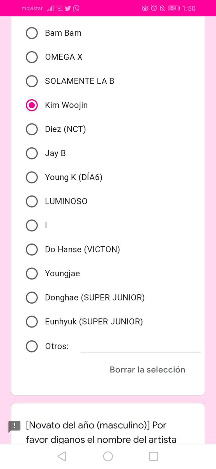216x469 pixels.
Task: Tap the Android back navigation triangle
Action: pos(62,456)
